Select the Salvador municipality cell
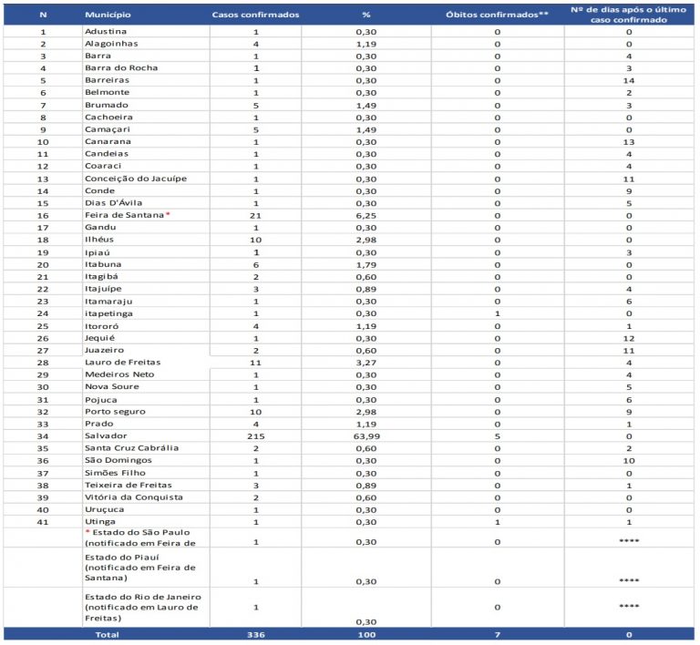 pyautogui.click(x=104, y=436)
